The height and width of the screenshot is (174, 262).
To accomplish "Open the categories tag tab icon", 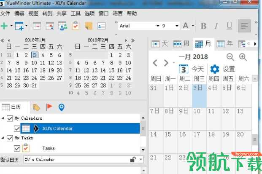I will [x=36, y=107].
